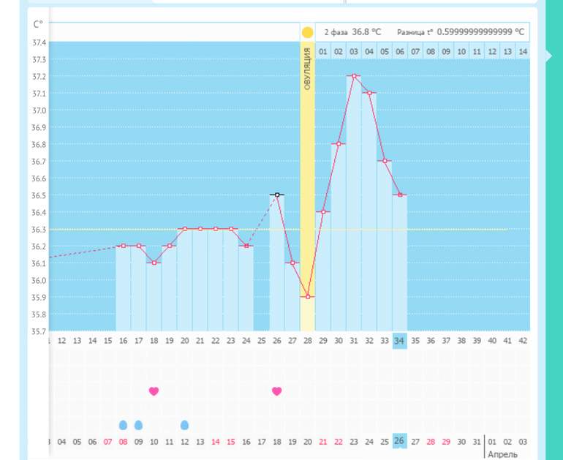Viewport: 563px width, 460px height.
Task: Click phase day 01 in header row
Action: pyautogui.click(x=322, y=51)
